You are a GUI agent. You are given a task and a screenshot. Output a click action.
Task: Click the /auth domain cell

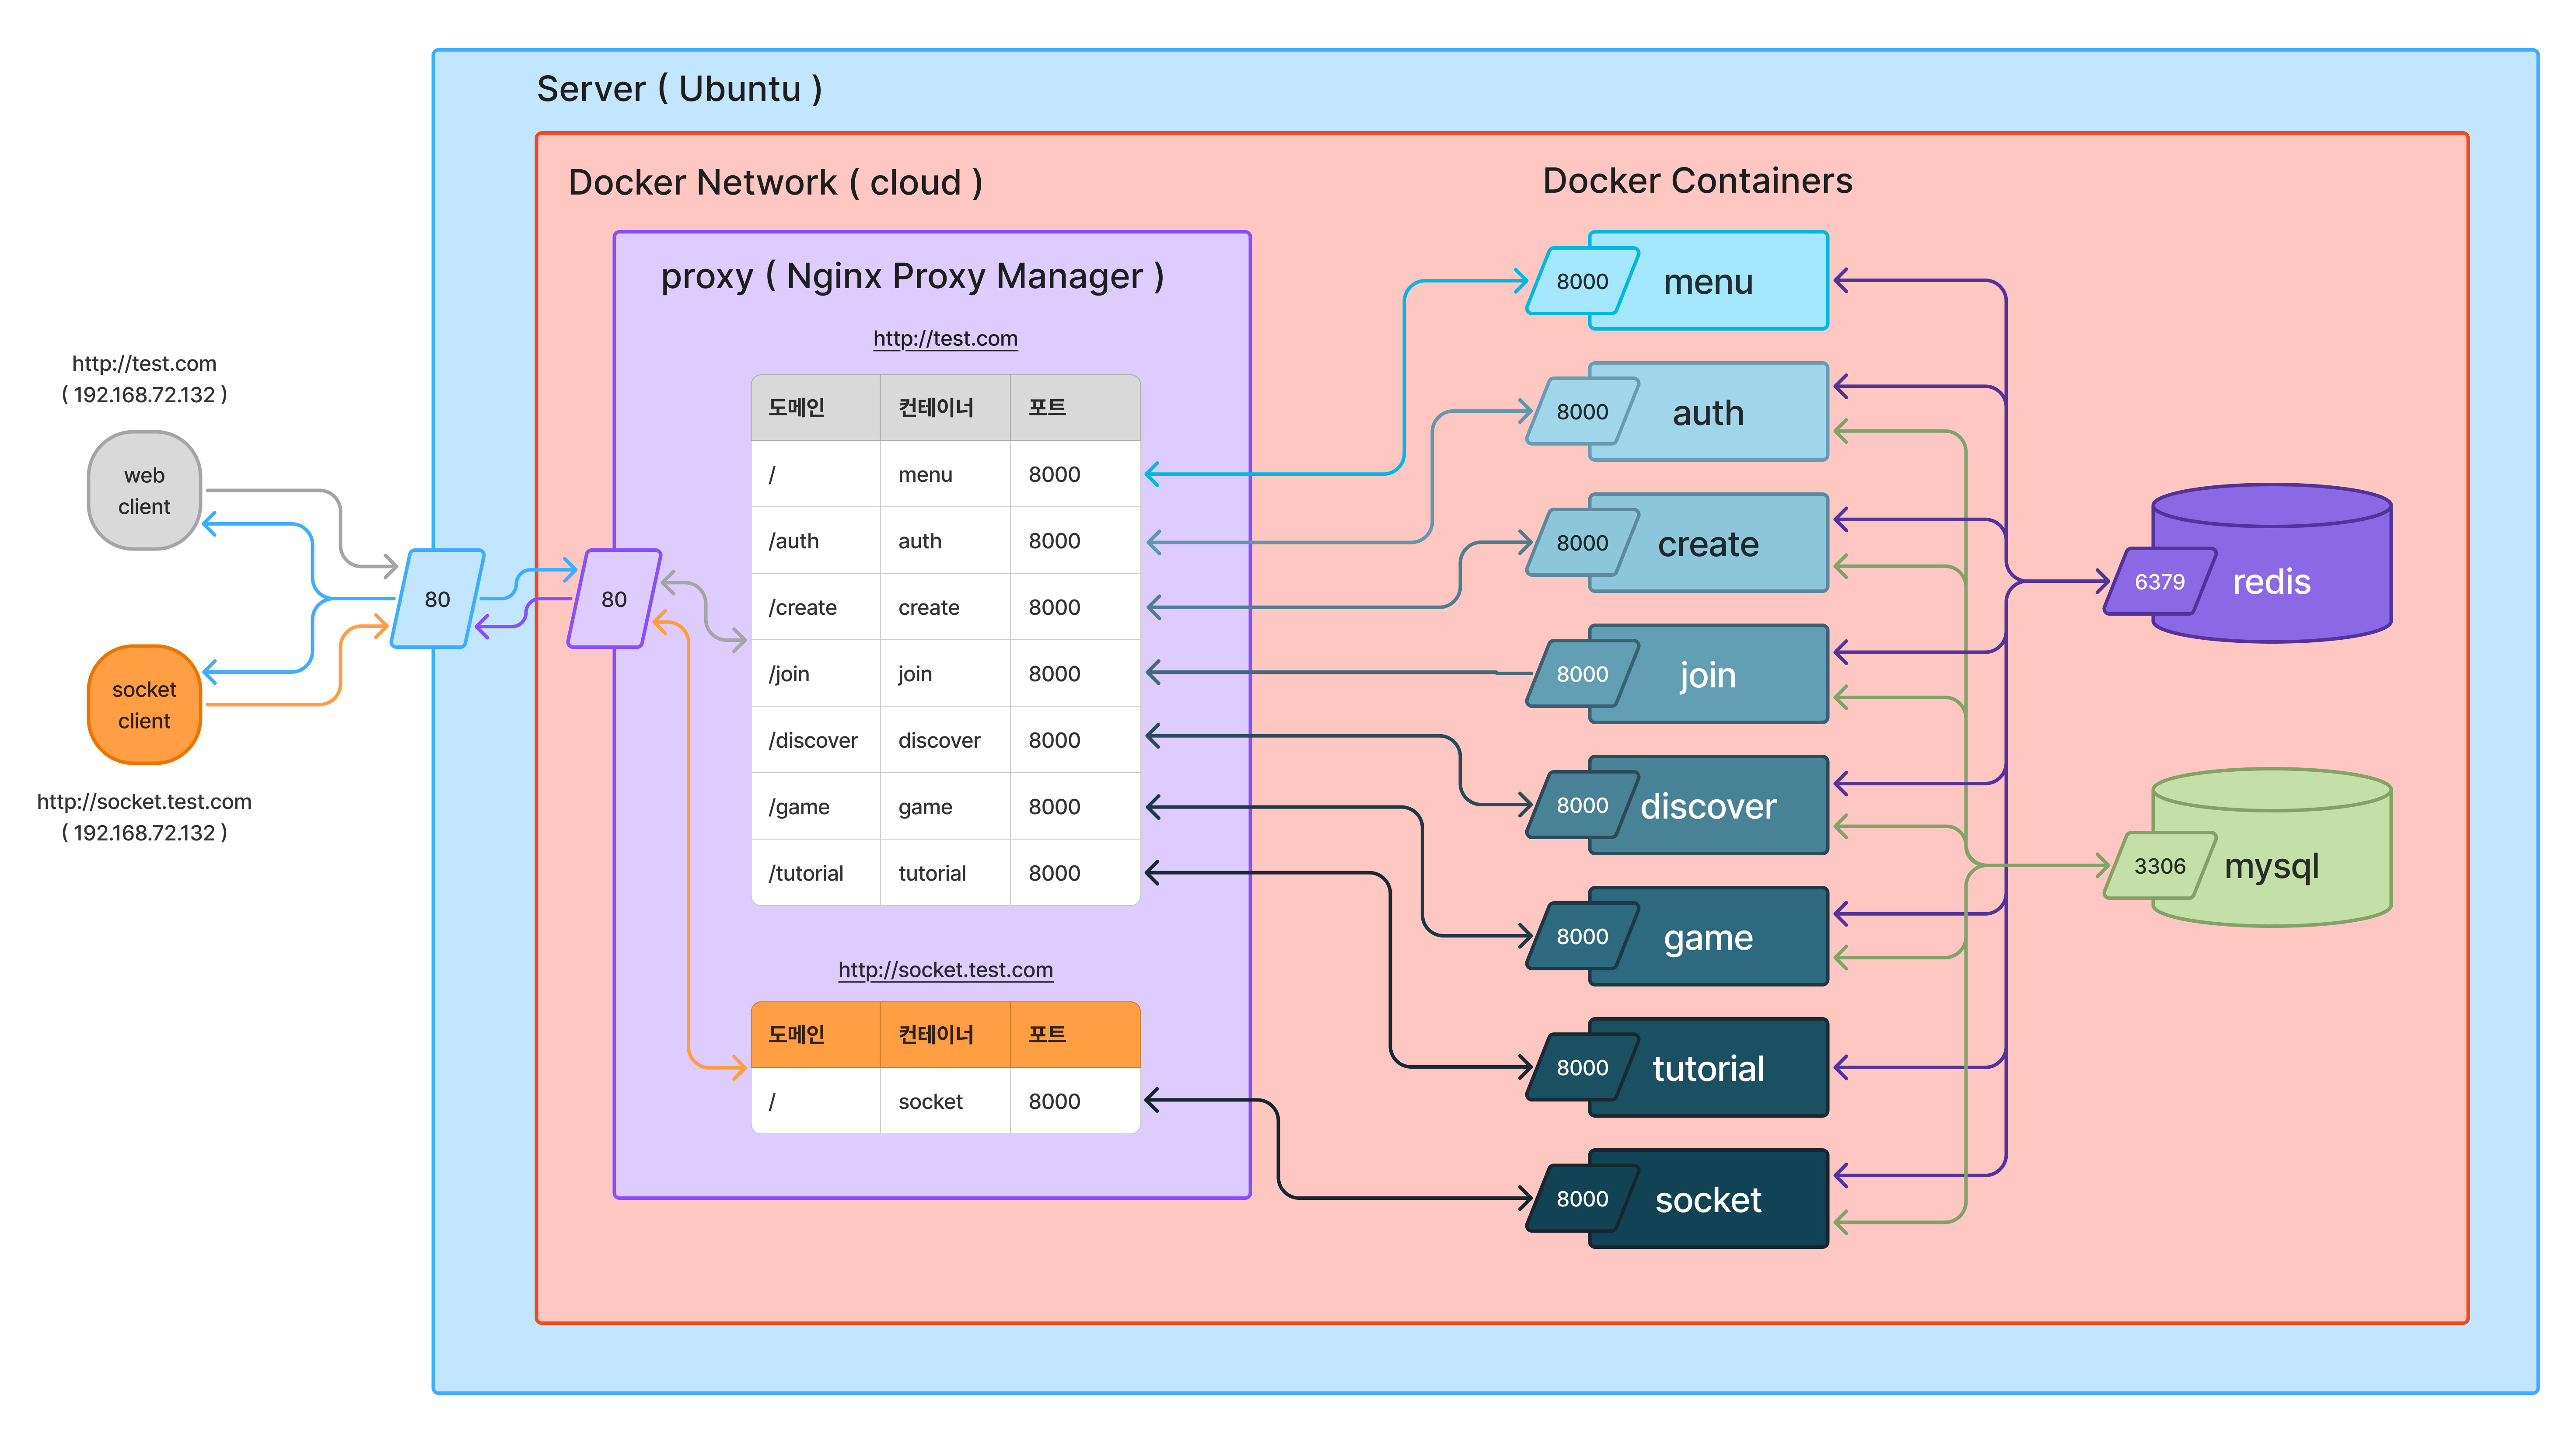(x=816, y=540)
